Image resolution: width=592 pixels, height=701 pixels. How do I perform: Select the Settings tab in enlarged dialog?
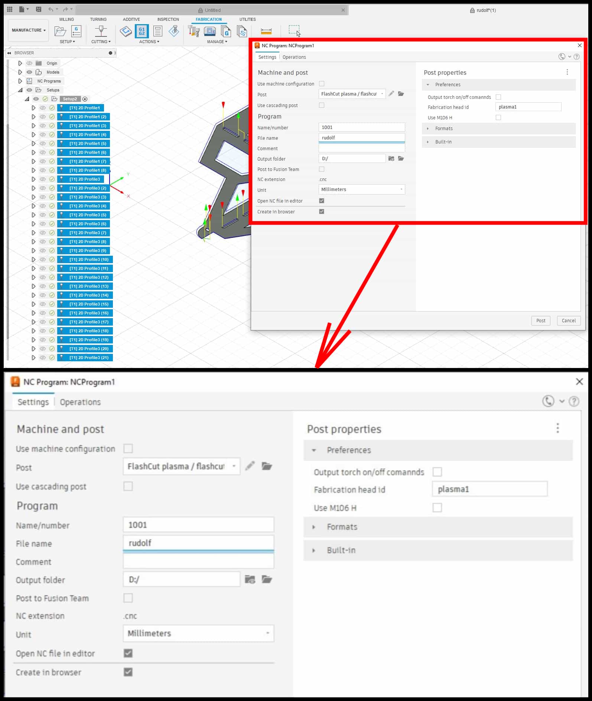point(33,402)
